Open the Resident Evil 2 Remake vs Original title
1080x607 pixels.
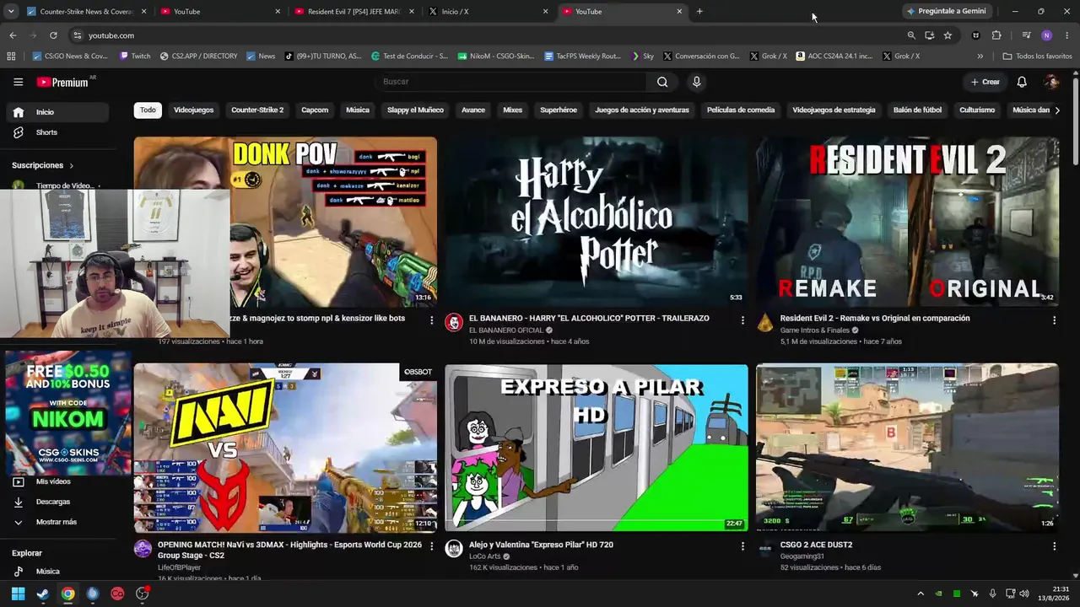875,319
